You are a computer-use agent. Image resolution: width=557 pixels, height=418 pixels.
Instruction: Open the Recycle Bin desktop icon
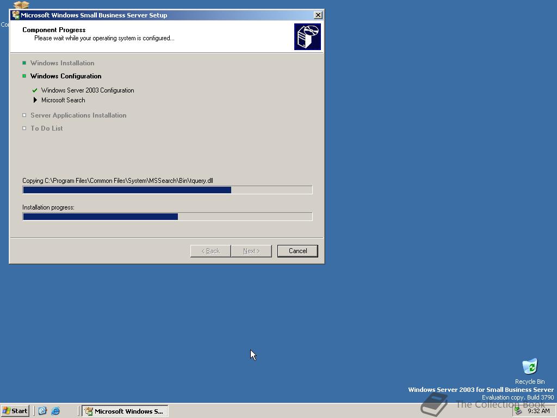click(x=530, y=371)
